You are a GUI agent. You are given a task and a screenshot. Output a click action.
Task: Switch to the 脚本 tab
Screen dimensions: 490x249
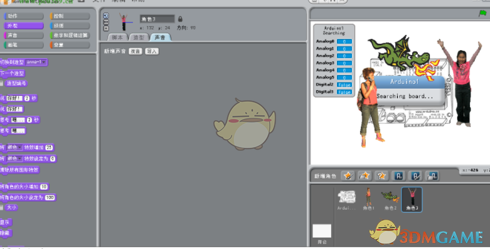(117, 38)
